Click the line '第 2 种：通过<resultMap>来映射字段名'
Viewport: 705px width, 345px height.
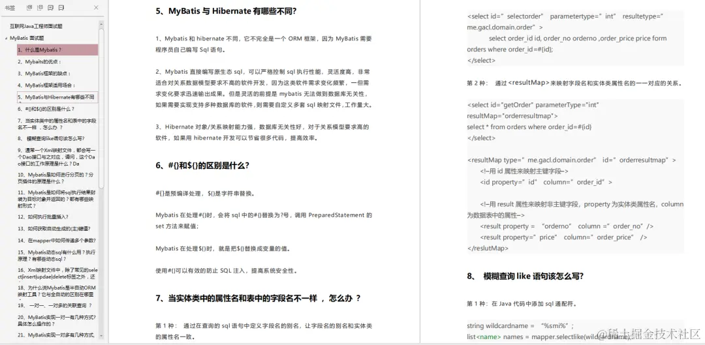pos(574,83)
